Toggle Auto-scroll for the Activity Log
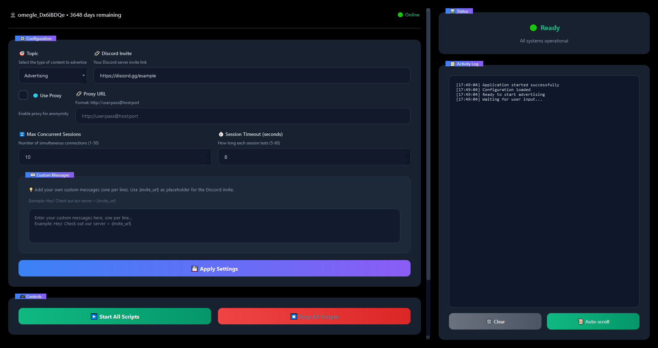 593,321
